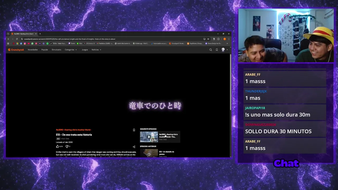The image size is (338, 190).
Task: Open the Popular page
Action: (x=45, y=50)
